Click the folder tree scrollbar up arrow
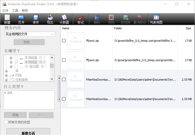Viewport: 195px width, 140px height. tap(52, 58)
